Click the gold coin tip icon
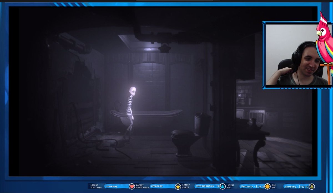This screenshot has width=333, height=193. click(x=268, y=187)
